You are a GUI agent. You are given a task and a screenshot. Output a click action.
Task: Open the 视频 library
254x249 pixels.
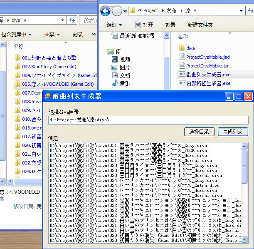(121, 60)
